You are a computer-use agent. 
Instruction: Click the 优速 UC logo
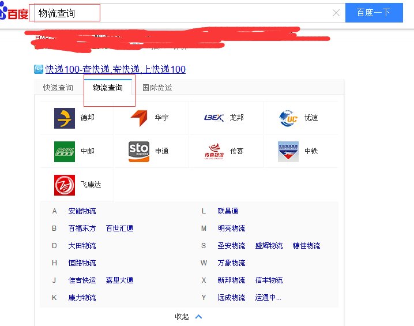(288, 118)
